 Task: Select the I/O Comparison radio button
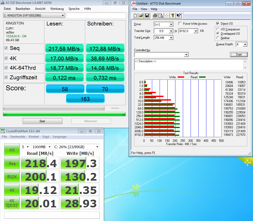click(218, 29)
